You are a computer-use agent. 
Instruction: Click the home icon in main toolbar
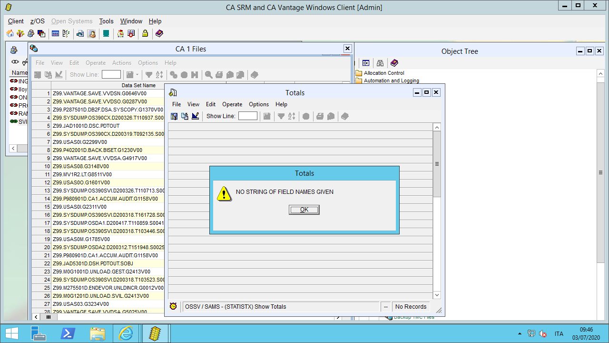tap(10, 33)
